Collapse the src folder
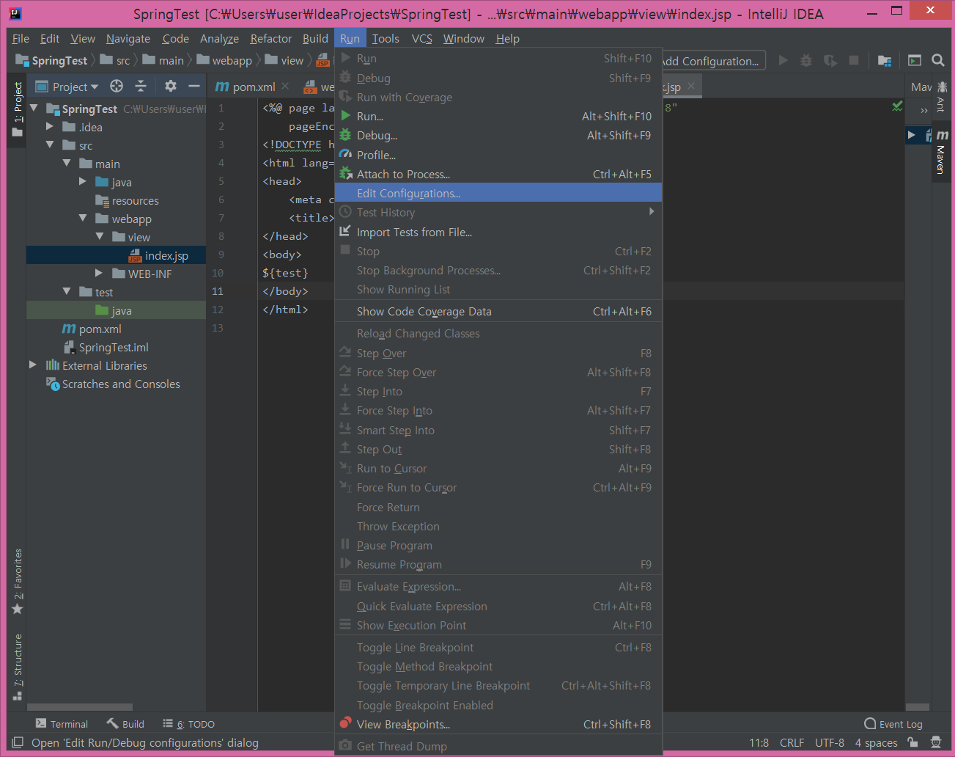Image resolution: width=955 pixels, height=757 pixels. (50, 145)
